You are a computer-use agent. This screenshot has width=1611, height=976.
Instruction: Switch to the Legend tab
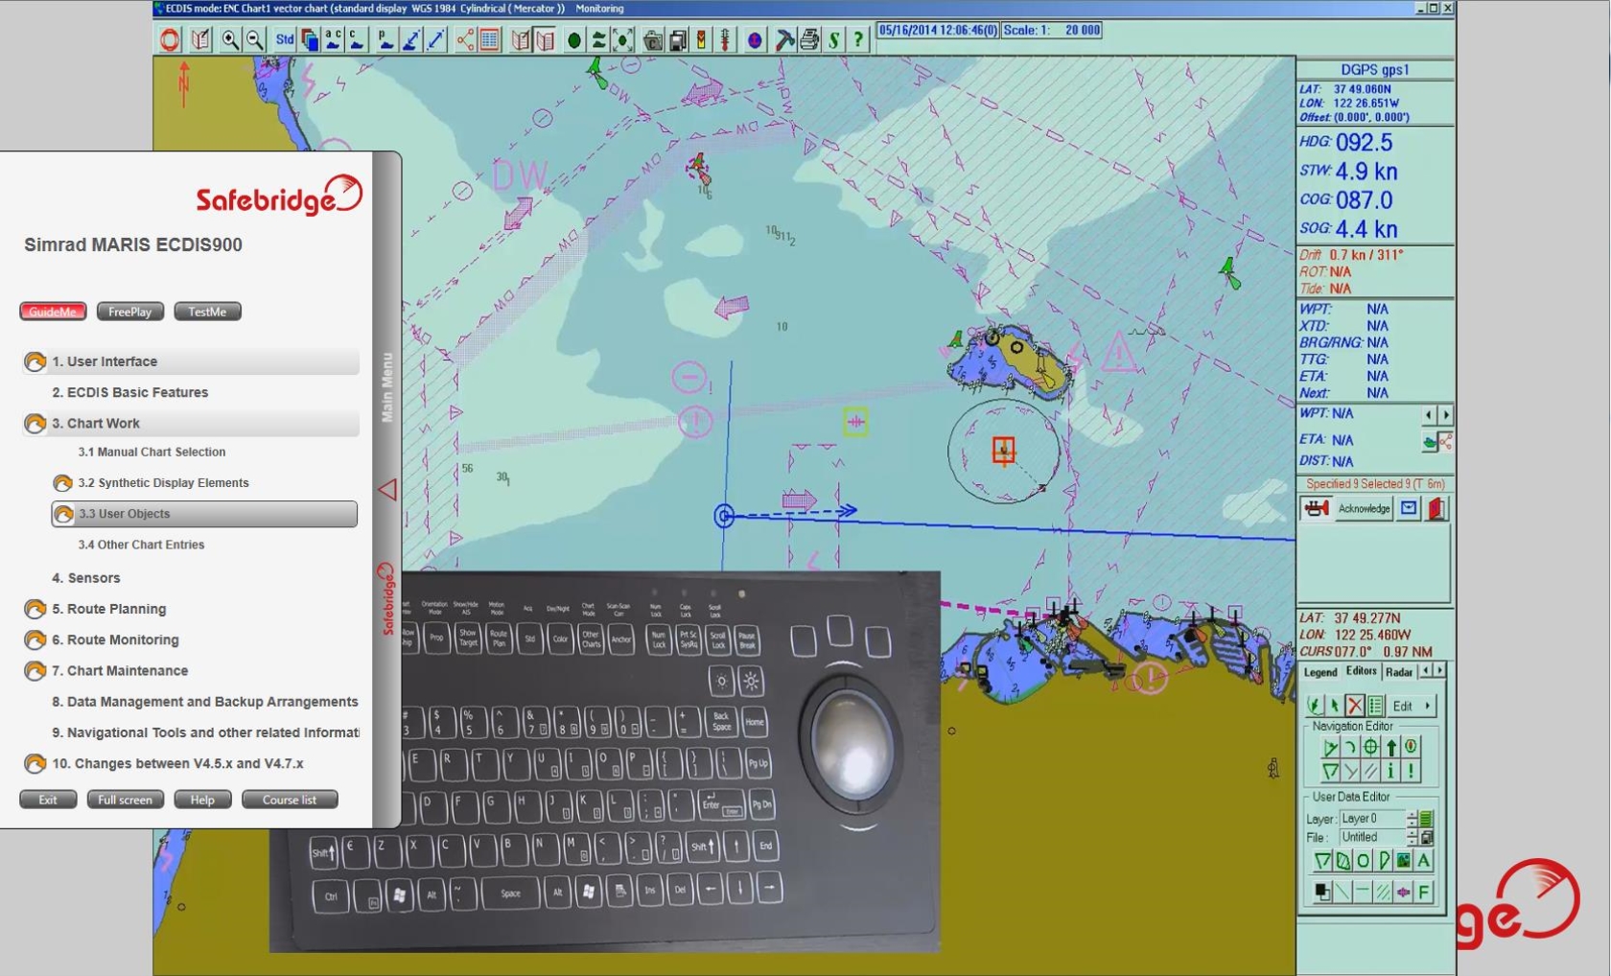(1320, 671)
